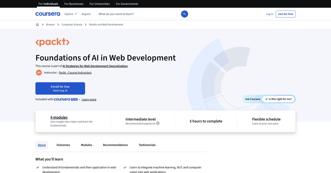Click the Coursera Plus logo
This screenshot has height=173, width=331.
coord(66,99)
